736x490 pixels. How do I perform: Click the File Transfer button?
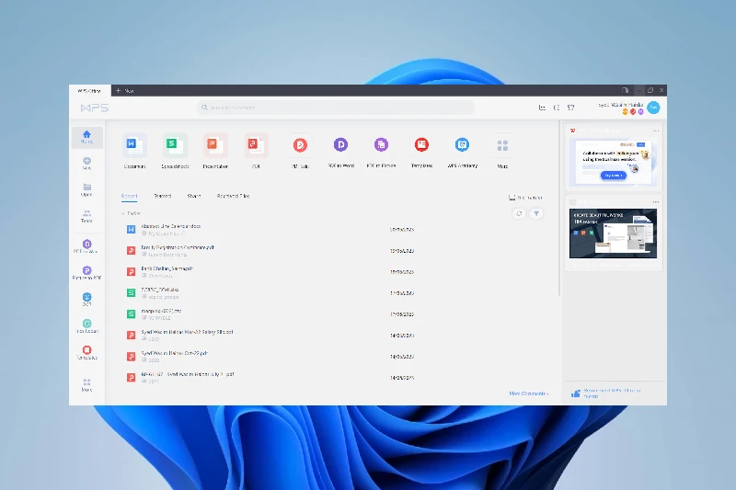tap(525, 198)
